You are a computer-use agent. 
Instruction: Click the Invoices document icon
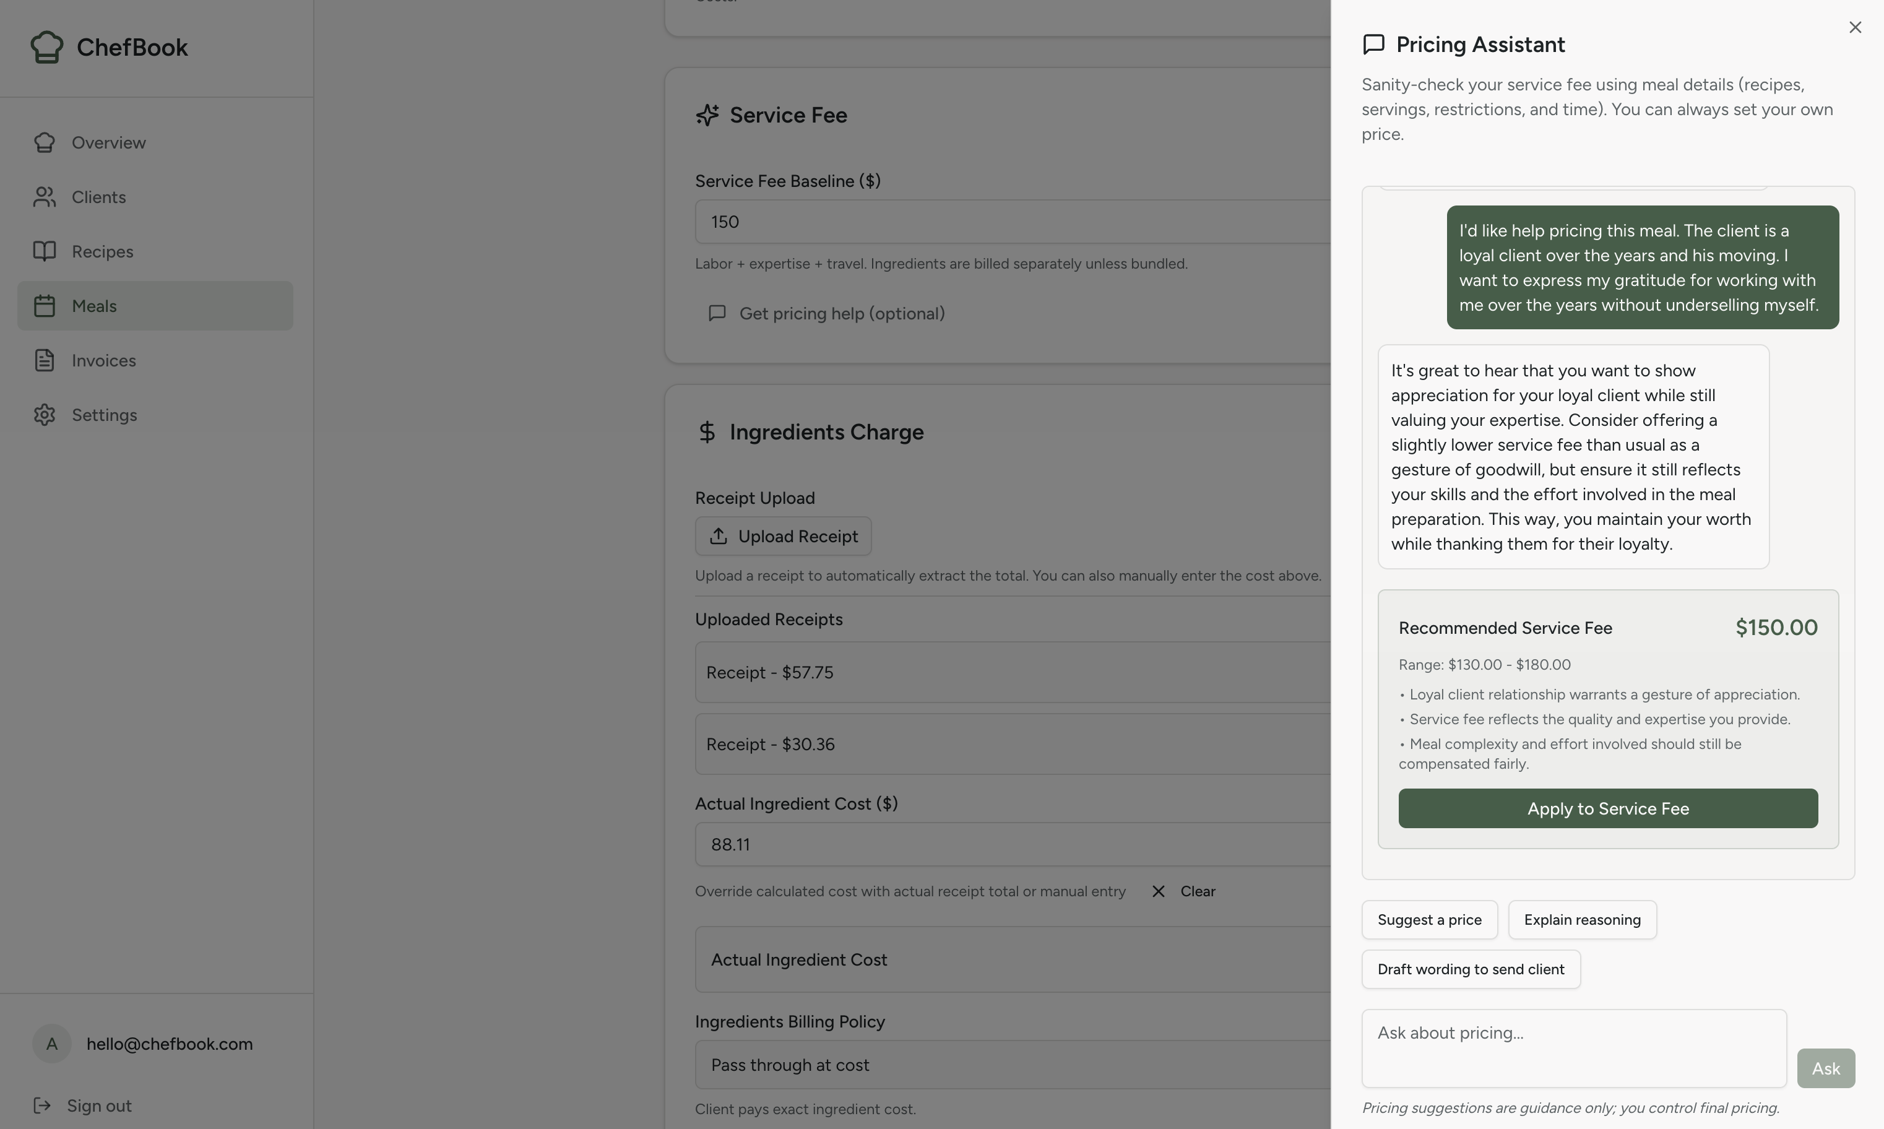[x=44, y=360]
